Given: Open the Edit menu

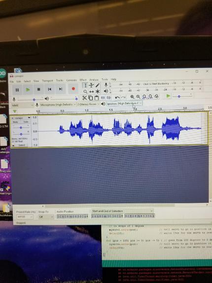Looking at the screenshot, I should [x=19, y=81].
